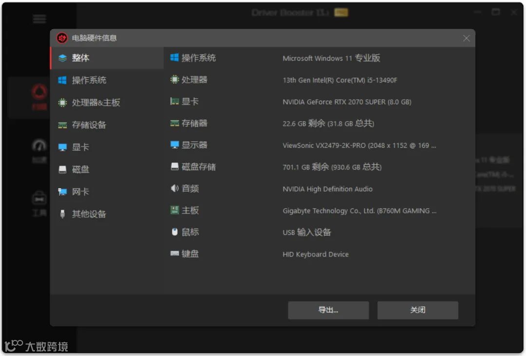Screen dimensions: 526x356
Task: Click the memory icon beside 存储器 row
Action: (174, 123)
